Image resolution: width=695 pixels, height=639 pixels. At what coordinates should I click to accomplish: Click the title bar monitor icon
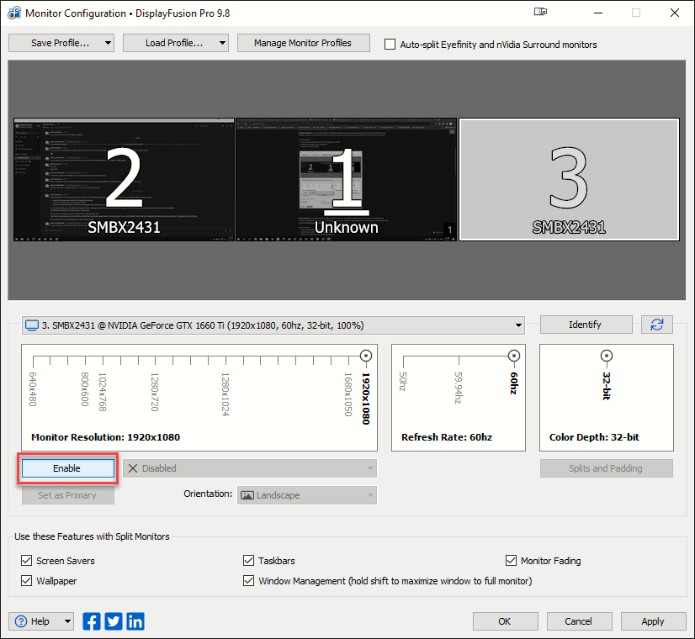[x=541, y=13]
